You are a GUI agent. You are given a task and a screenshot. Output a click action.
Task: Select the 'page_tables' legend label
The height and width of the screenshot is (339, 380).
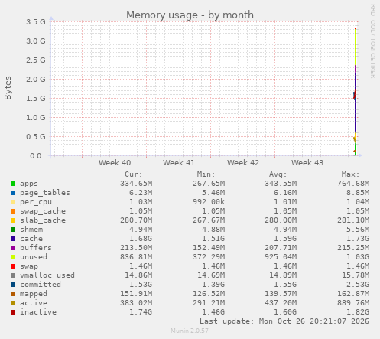[45, 193]
